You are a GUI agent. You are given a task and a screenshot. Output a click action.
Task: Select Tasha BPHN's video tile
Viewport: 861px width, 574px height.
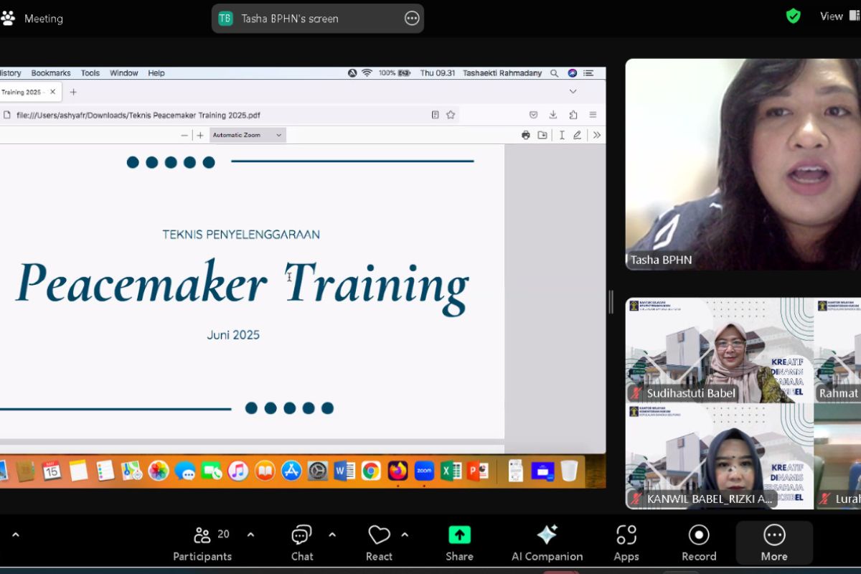(743, 164)
